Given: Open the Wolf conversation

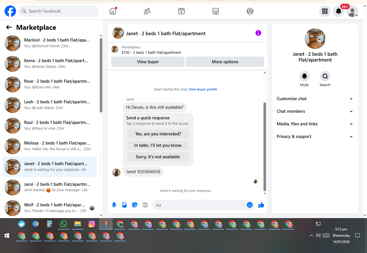Looking at the screenshot, I should [49, 208].
